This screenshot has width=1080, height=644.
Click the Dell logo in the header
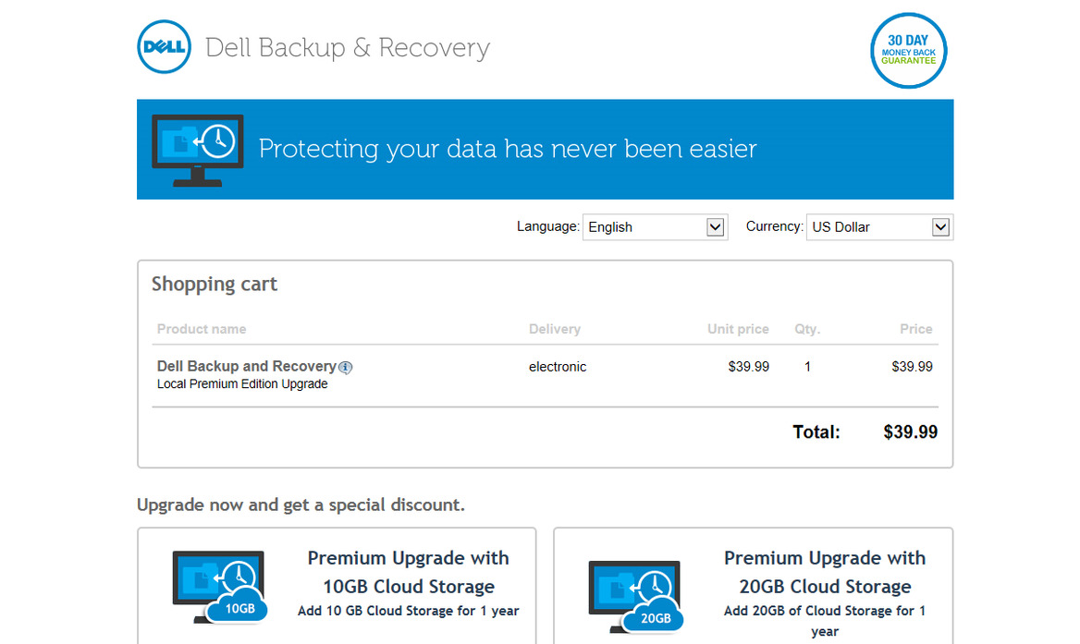164,47
